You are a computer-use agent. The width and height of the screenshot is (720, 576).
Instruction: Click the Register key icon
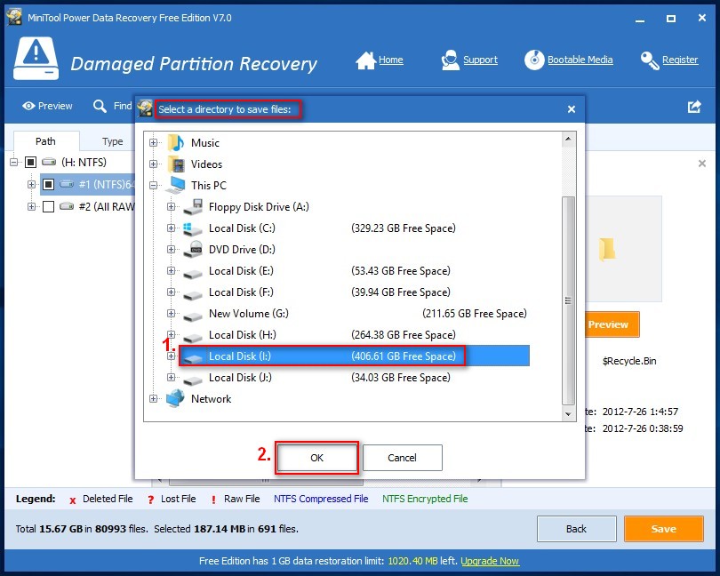650,60
